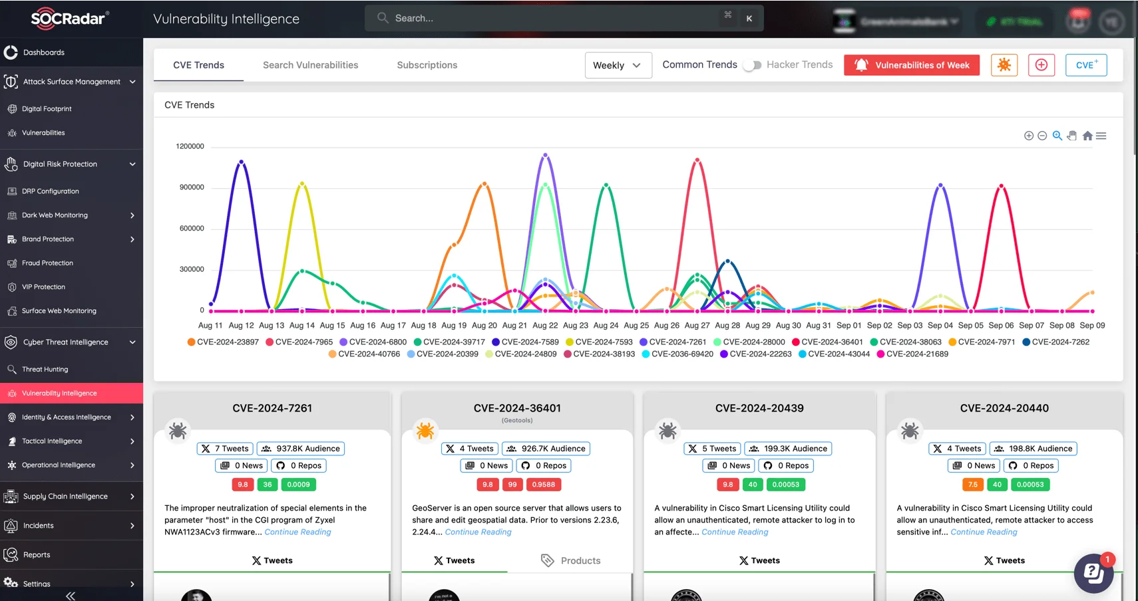
Task: Open Surface Web Monitoring icon
Action: coord(12,311)
